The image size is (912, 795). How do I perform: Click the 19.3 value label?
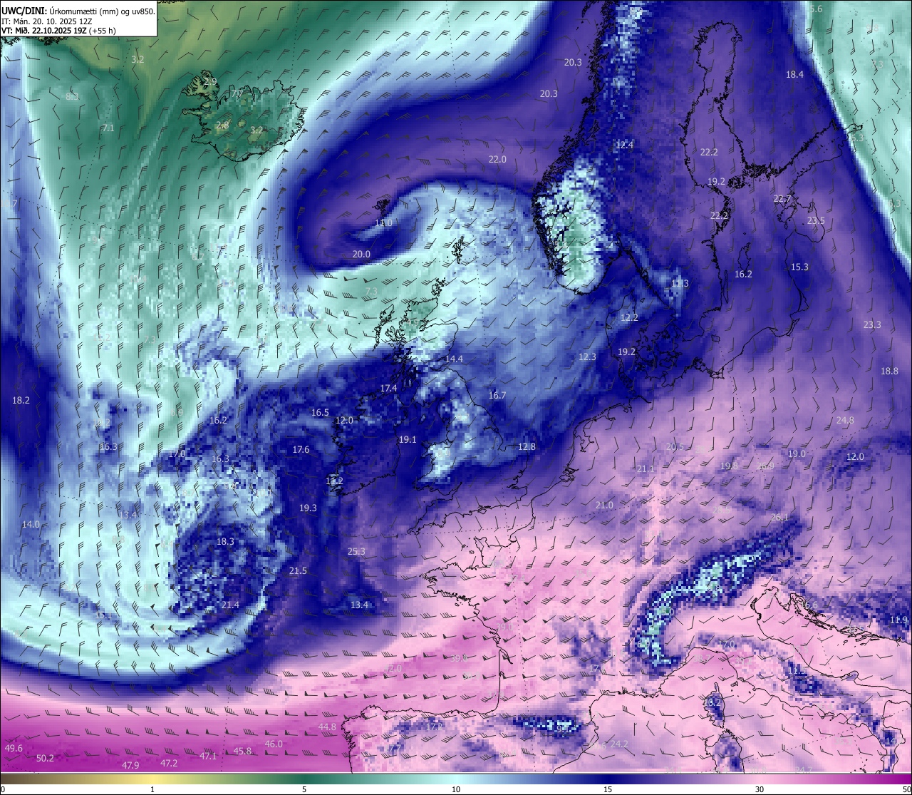[308, 508]
